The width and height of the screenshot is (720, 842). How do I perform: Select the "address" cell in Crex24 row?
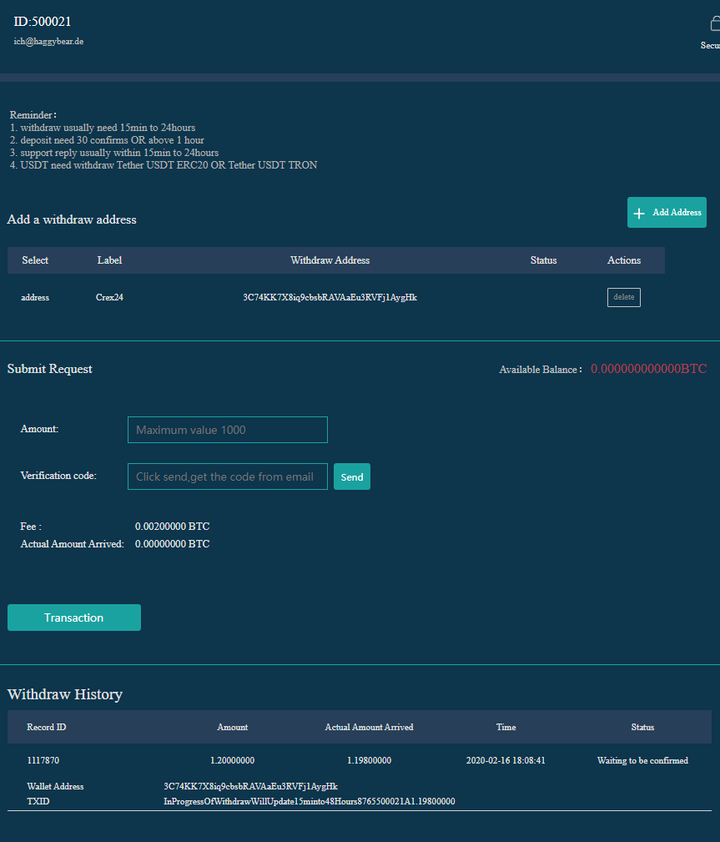click(35, 297)
